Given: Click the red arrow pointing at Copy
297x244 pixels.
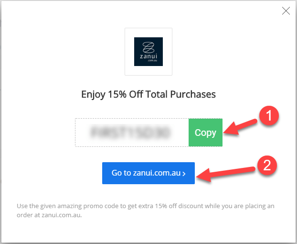Looking at the screenshot, I should pyautogui.click(x=240, y=127).
